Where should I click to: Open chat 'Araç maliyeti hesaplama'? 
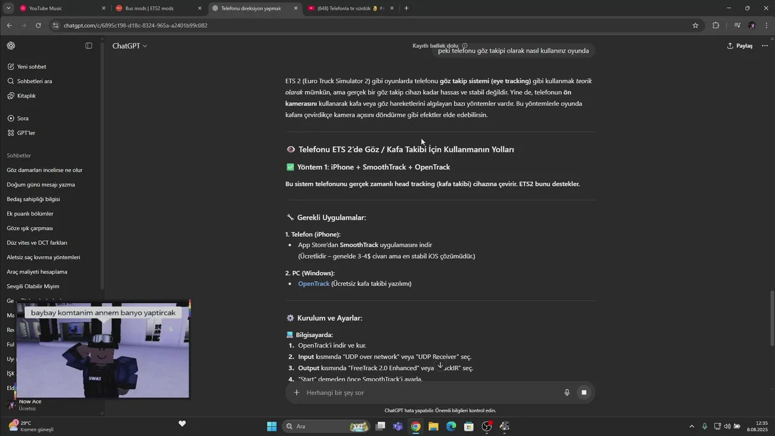37,272
